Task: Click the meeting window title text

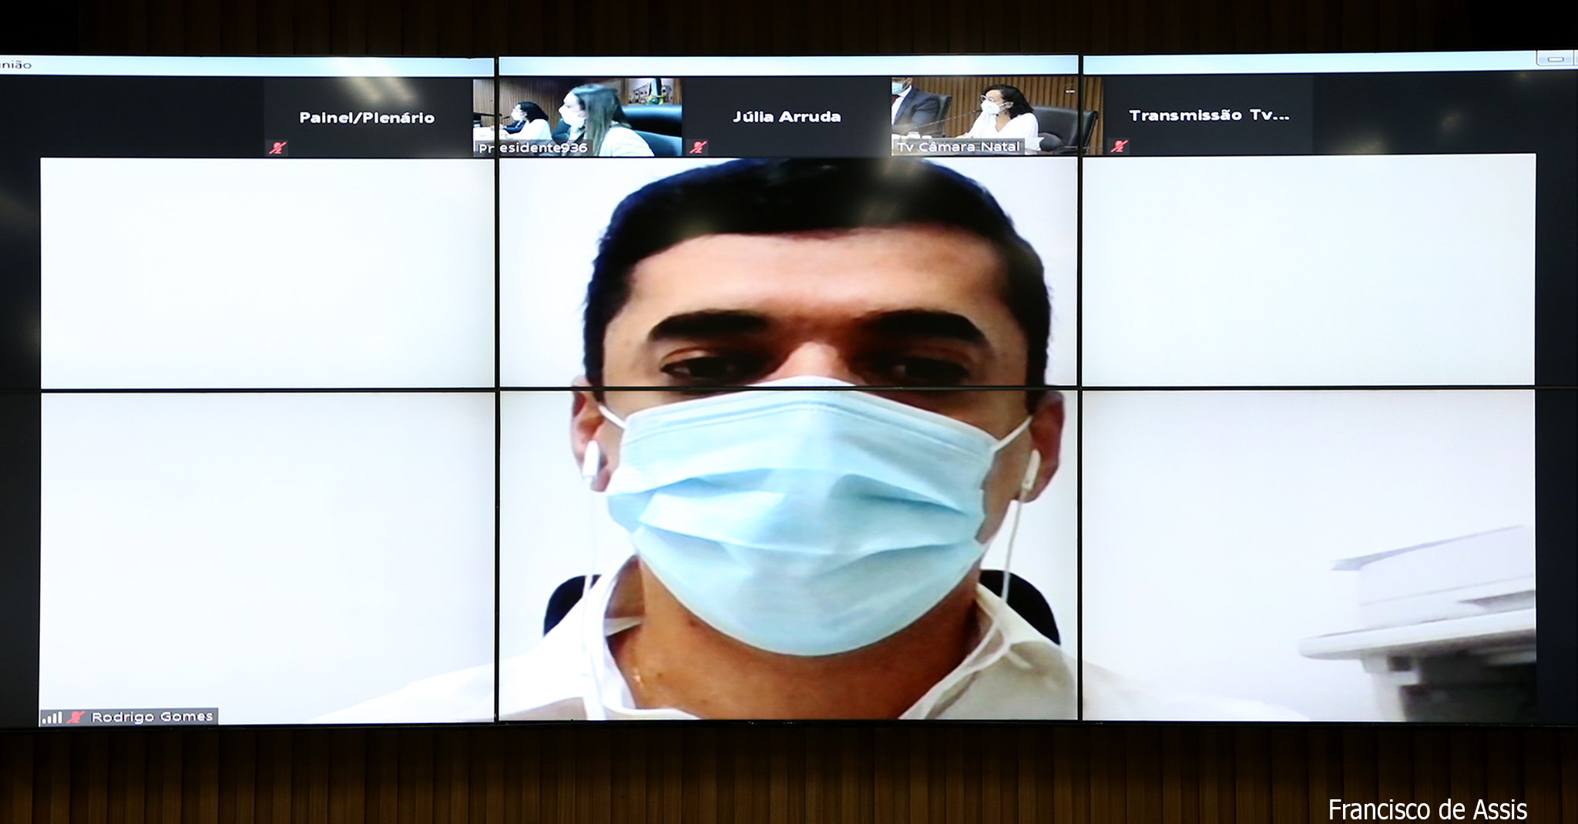Action: [15, 65]
